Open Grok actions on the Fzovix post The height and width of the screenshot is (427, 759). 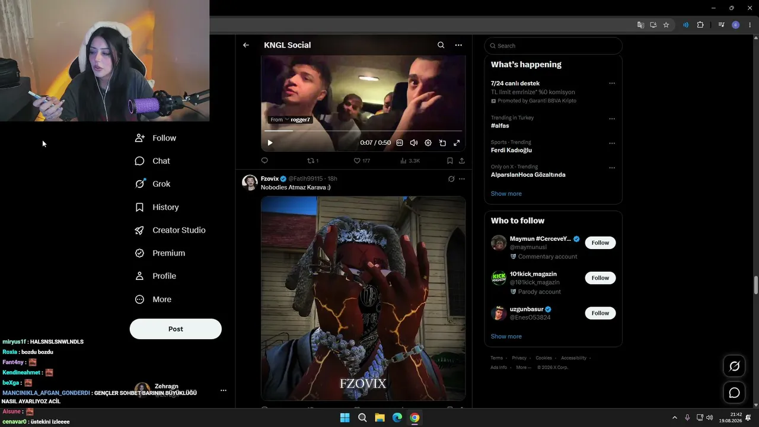point(451,179)
